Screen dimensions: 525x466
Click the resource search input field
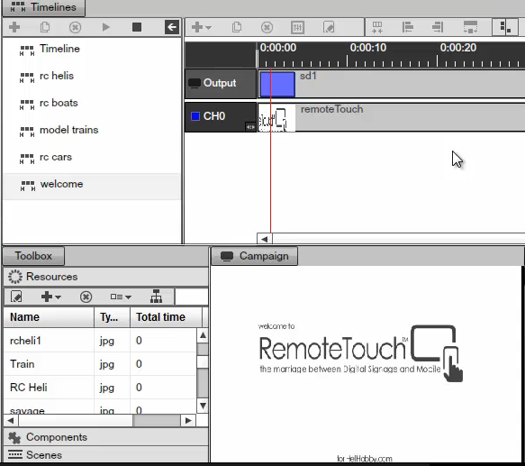192,297
